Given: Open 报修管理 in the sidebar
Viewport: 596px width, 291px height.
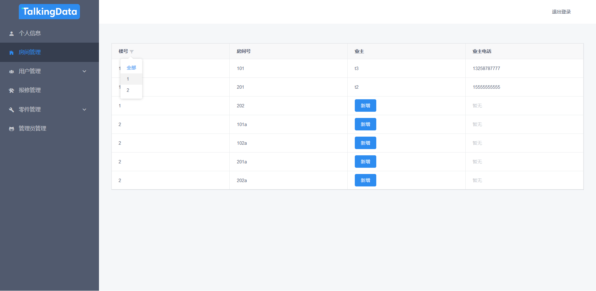Looking at the screenshot, I should [49, 90].
